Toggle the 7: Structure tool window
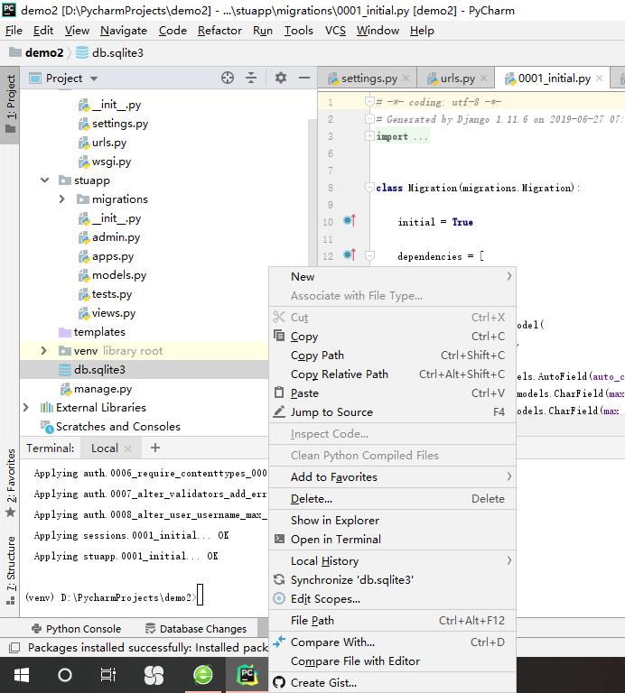This screenshot has width=625, height=693. coord(11,570)
